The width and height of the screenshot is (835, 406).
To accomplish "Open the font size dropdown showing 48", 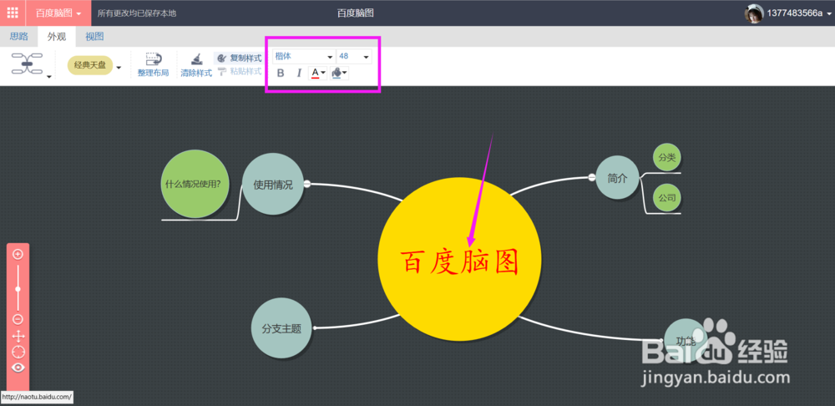I will [x=354, y=56].
